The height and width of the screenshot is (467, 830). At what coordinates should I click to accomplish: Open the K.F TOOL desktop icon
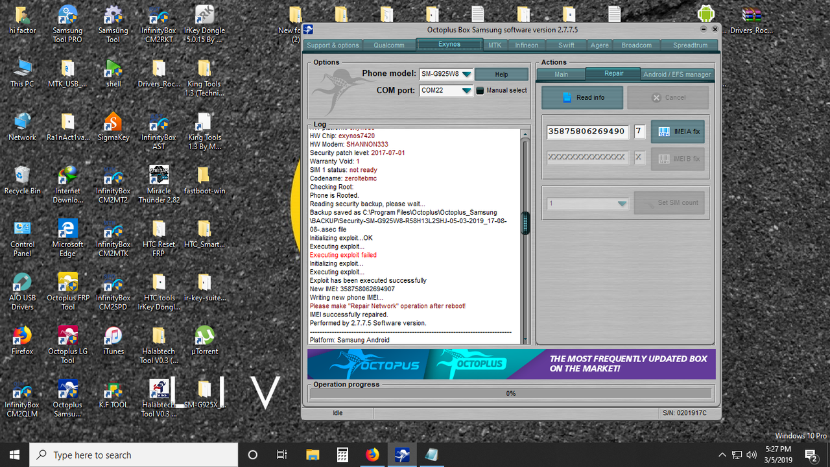click(113, 394)
